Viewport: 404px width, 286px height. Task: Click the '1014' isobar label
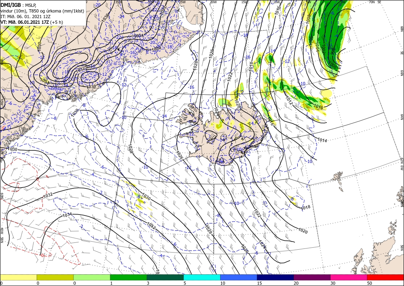(322, 140)
